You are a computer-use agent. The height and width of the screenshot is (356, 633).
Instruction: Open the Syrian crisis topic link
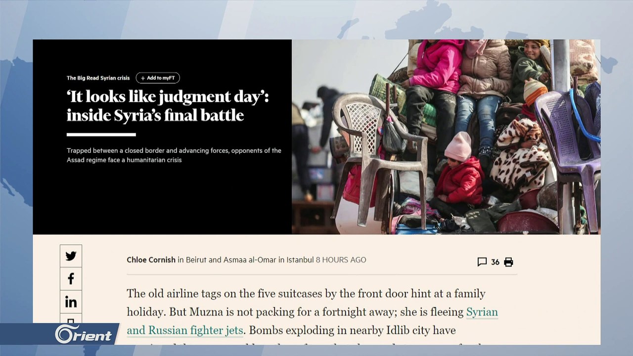[115, 78]
